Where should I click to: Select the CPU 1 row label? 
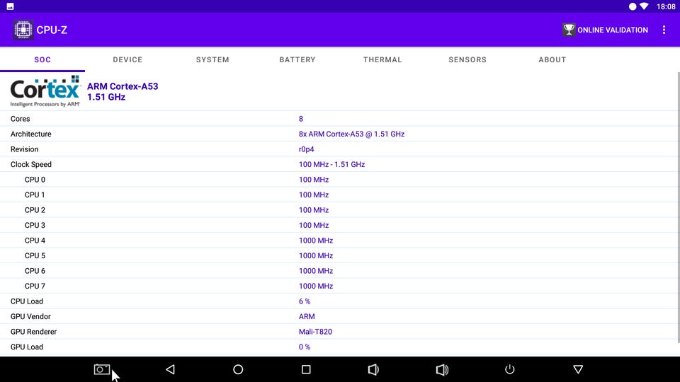coord(35,195)
